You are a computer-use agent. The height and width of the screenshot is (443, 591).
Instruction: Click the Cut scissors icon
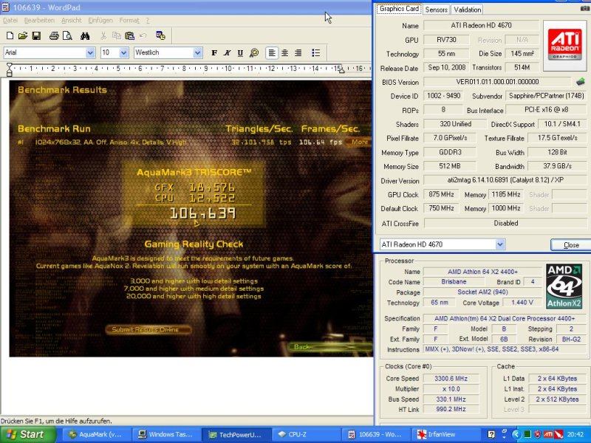tap(103, 35)
